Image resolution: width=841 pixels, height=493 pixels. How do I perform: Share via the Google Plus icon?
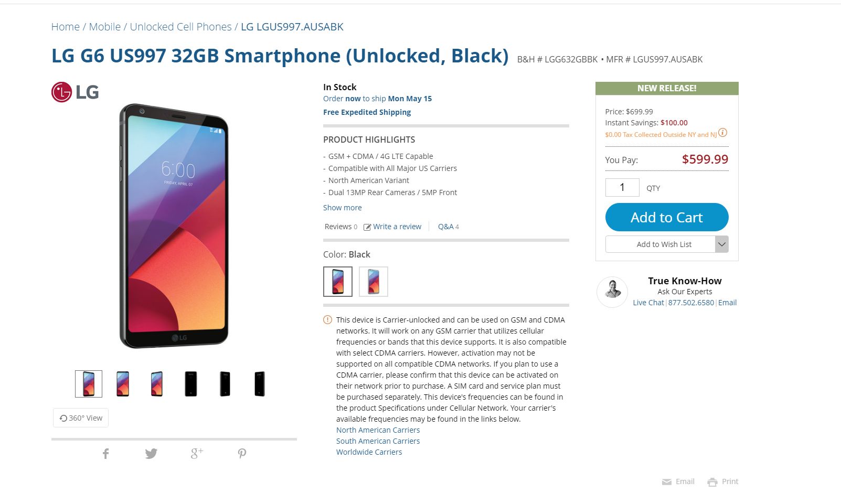(197, 454)
